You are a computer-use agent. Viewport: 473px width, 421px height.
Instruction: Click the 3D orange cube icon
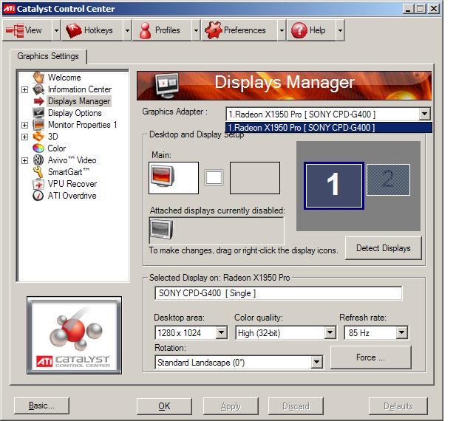click(38, 137)
